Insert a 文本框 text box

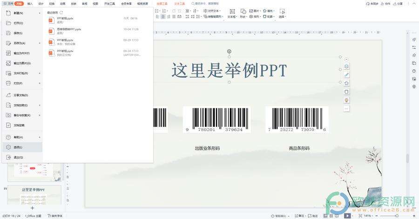tap(232, 13)
